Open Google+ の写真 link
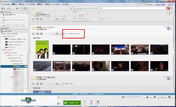 [x=160, y=5]
